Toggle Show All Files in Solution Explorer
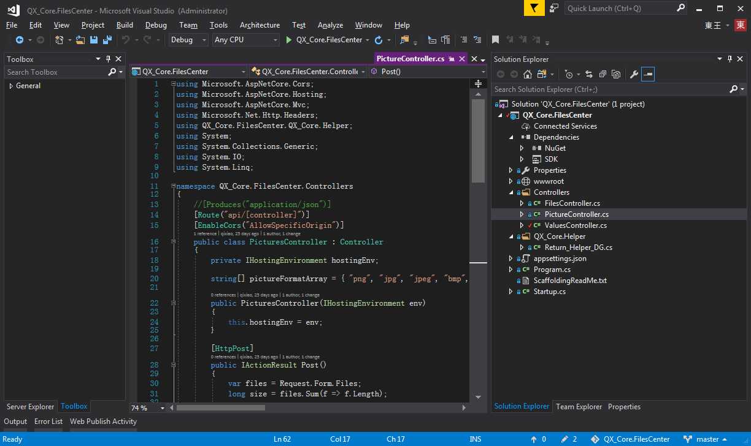 pos(615,74)
